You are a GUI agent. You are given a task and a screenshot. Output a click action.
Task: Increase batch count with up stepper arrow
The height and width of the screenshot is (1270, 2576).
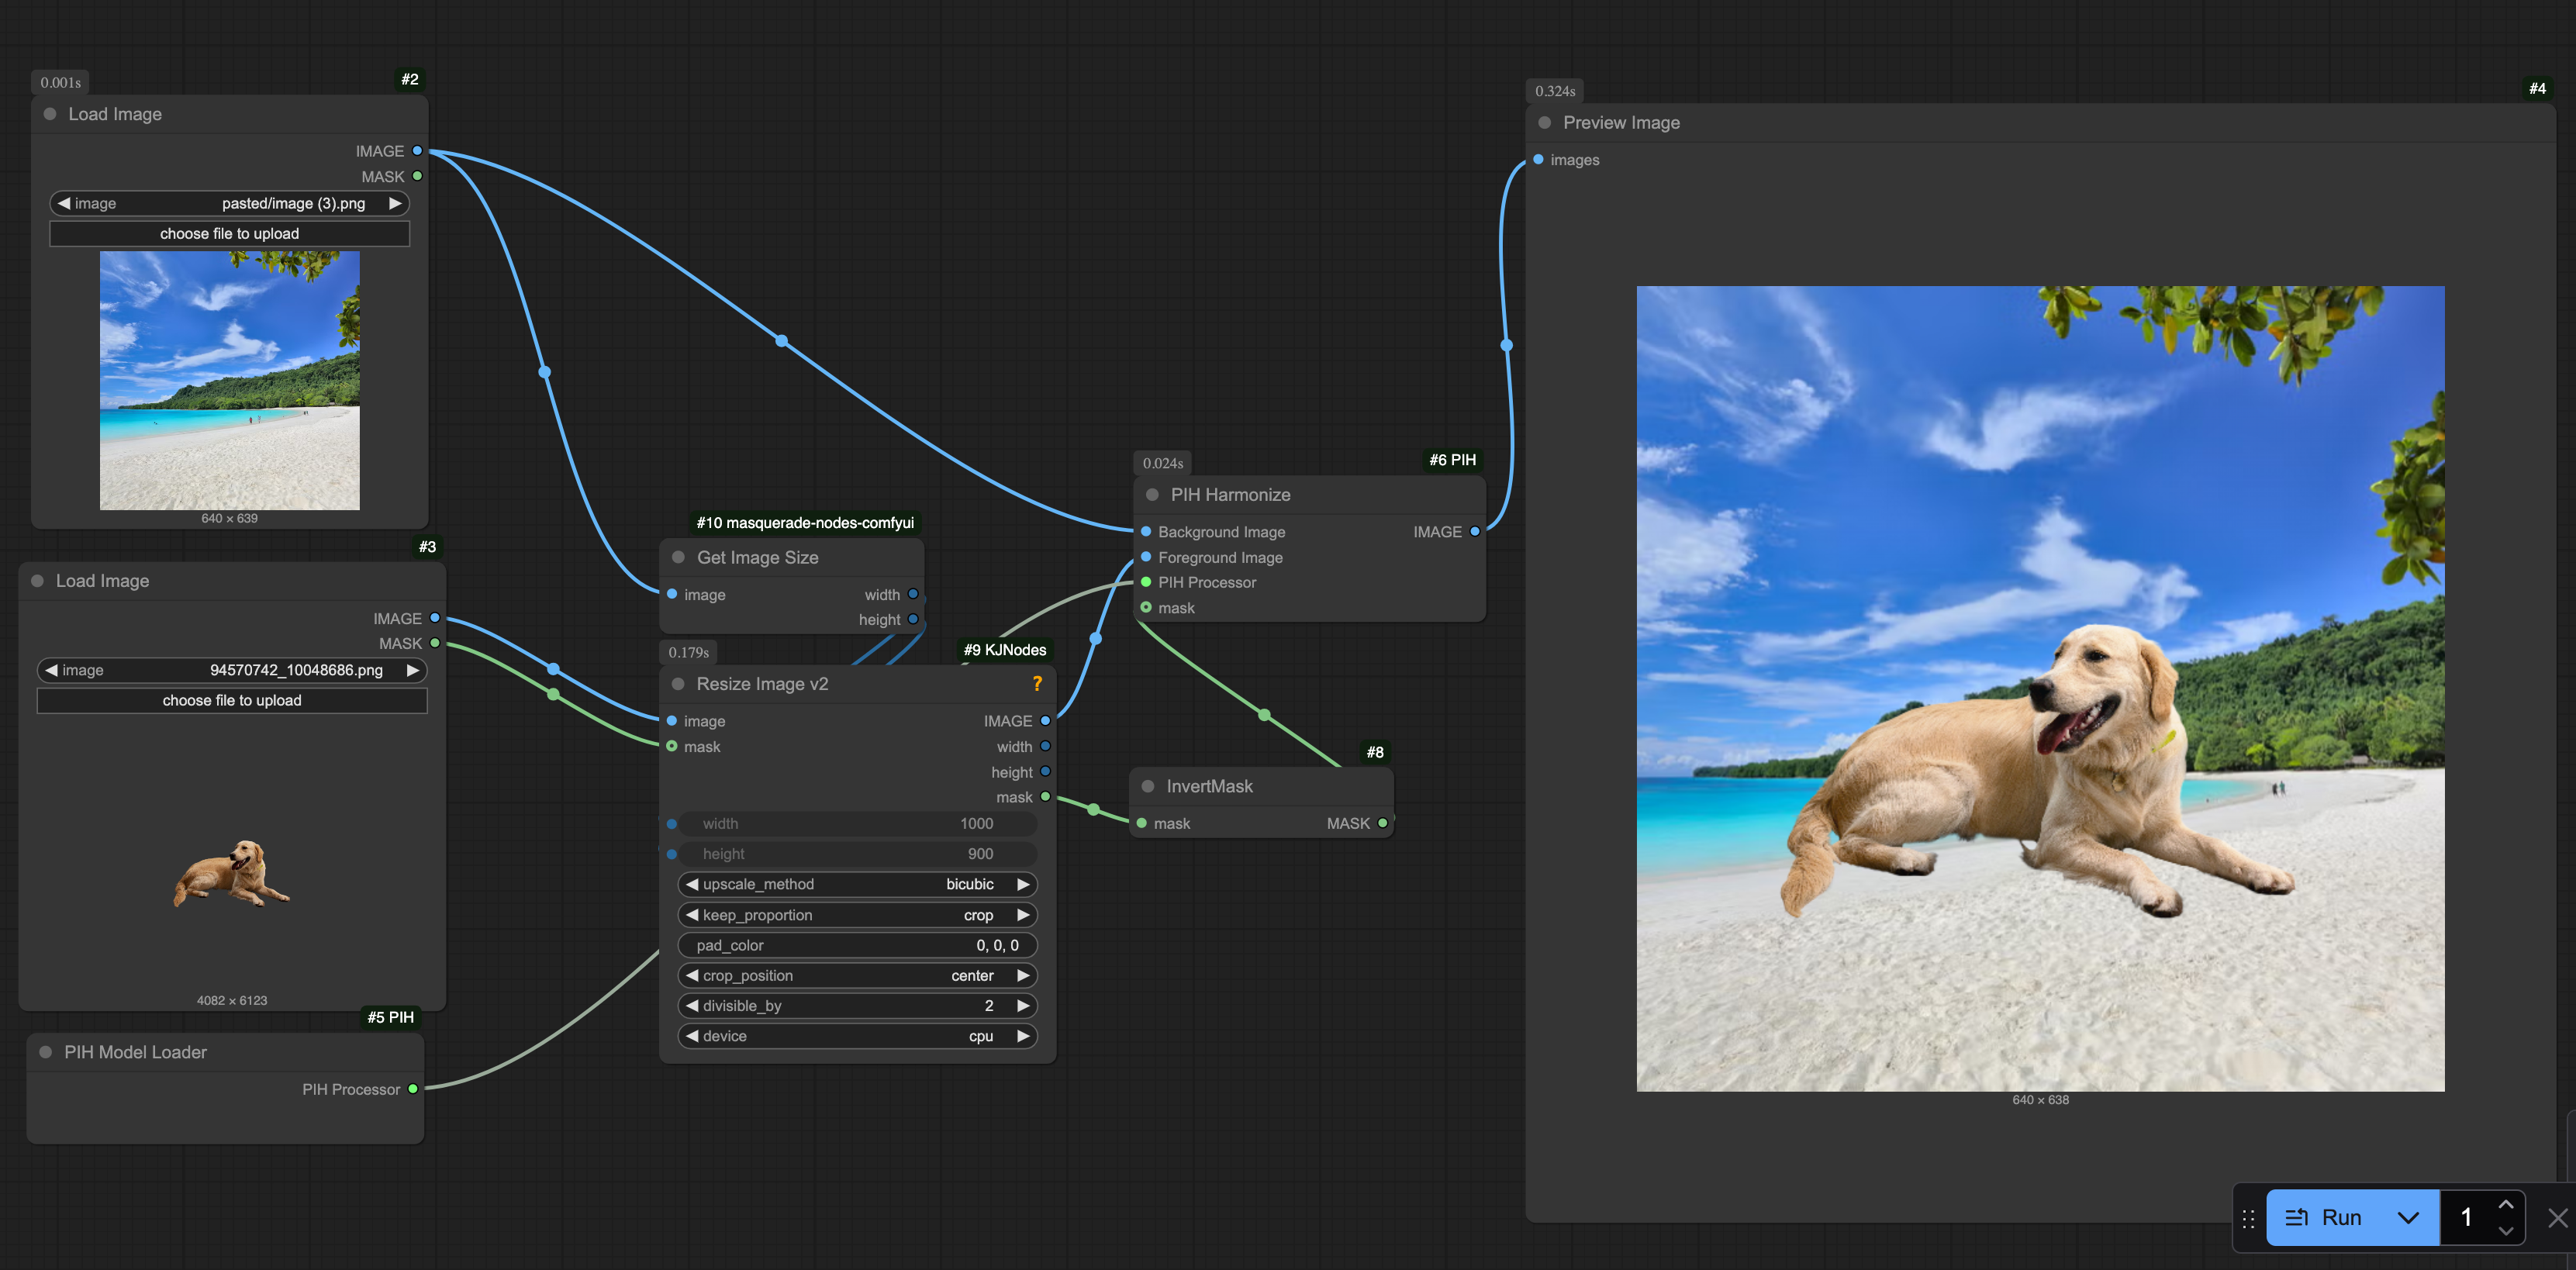coord(2505,1204)
